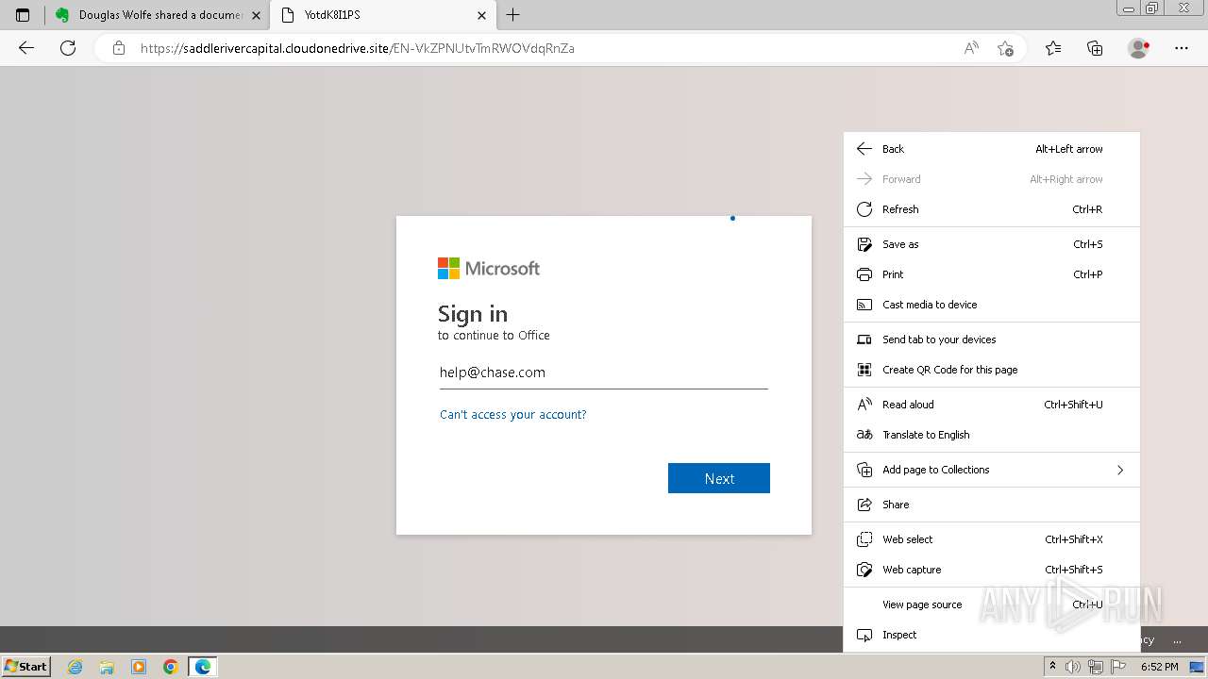Launch Internet Explorer from taskbar

(75, 667)
